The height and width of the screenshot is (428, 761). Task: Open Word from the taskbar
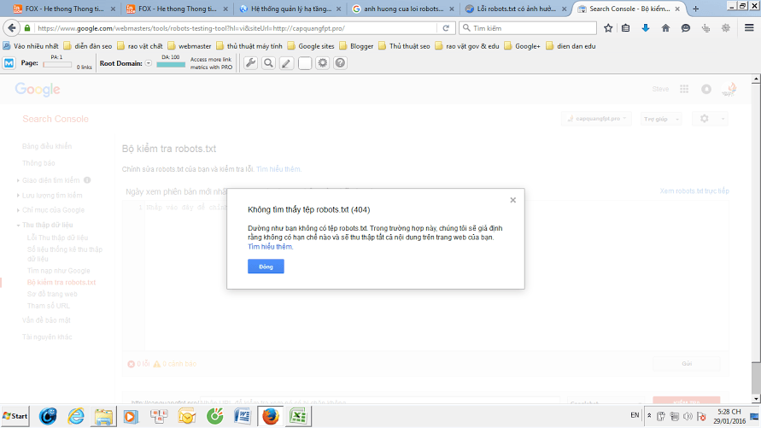[x=243, y=416]
